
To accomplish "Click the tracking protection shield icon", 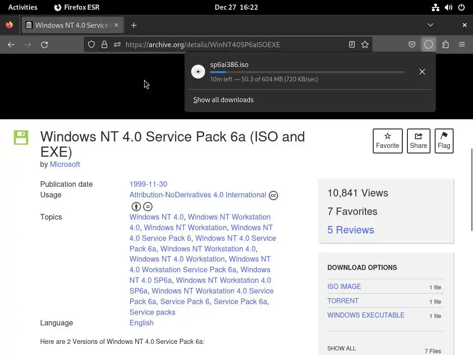I will point(91,45).
